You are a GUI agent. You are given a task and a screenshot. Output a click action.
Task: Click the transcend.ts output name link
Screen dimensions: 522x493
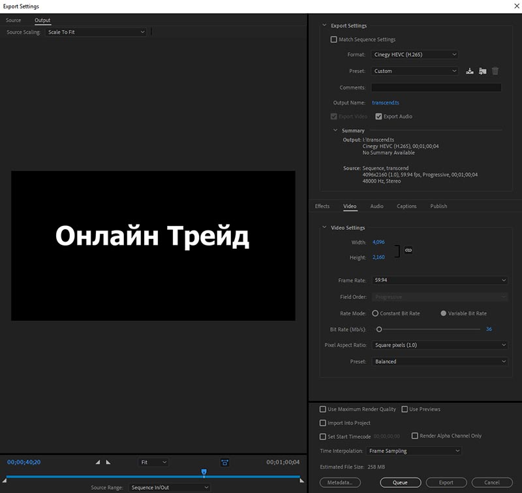tap(385, 103)
